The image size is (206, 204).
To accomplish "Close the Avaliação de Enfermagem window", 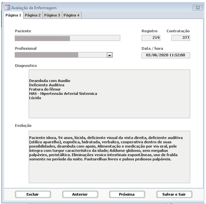I will 197,8.
